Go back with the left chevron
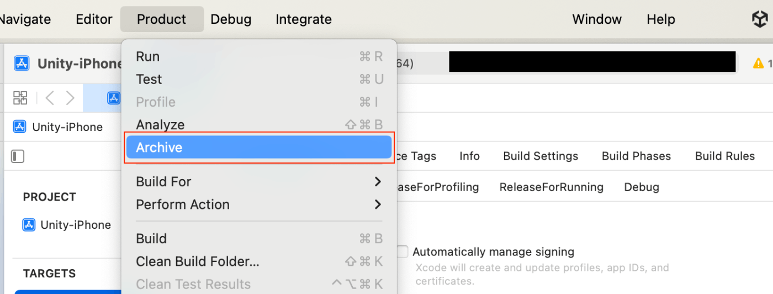Viewport: 773px width, 294px height. 50,98
